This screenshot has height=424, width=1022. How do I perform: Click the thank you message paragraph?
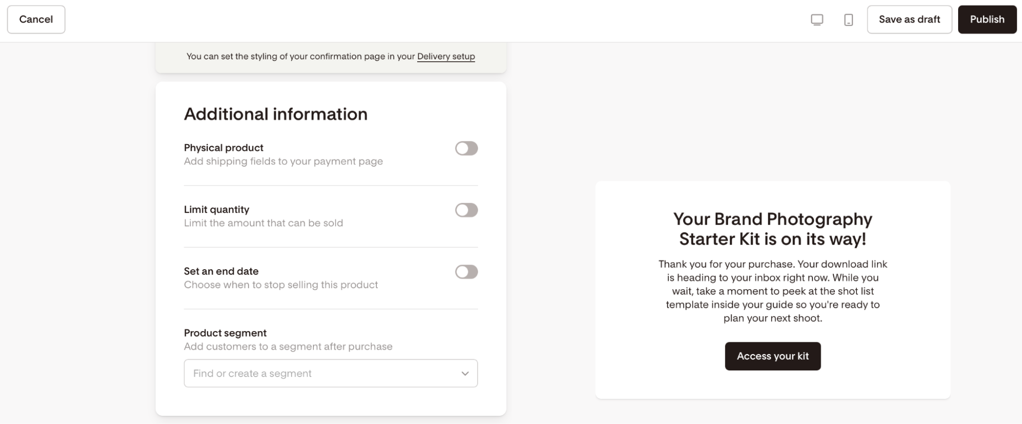[773, 291]
